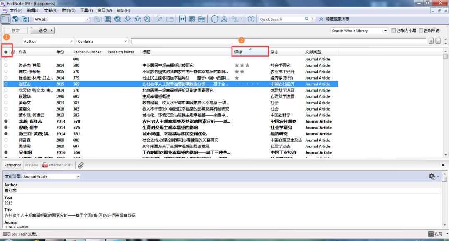Switch to Integrated Library & Online mode

pyautogui.click(x=25, y=19)
